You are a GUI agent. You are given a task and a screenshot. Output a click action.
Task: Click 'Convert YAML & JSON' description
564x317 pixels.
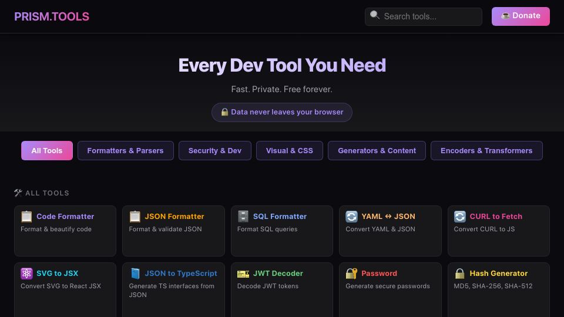click(380, 229)
